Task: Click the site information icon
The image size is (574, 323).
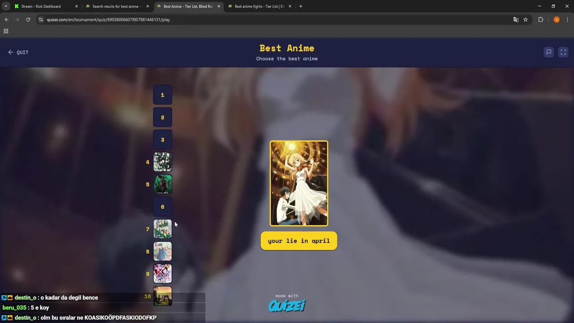Action: (41, 20)
